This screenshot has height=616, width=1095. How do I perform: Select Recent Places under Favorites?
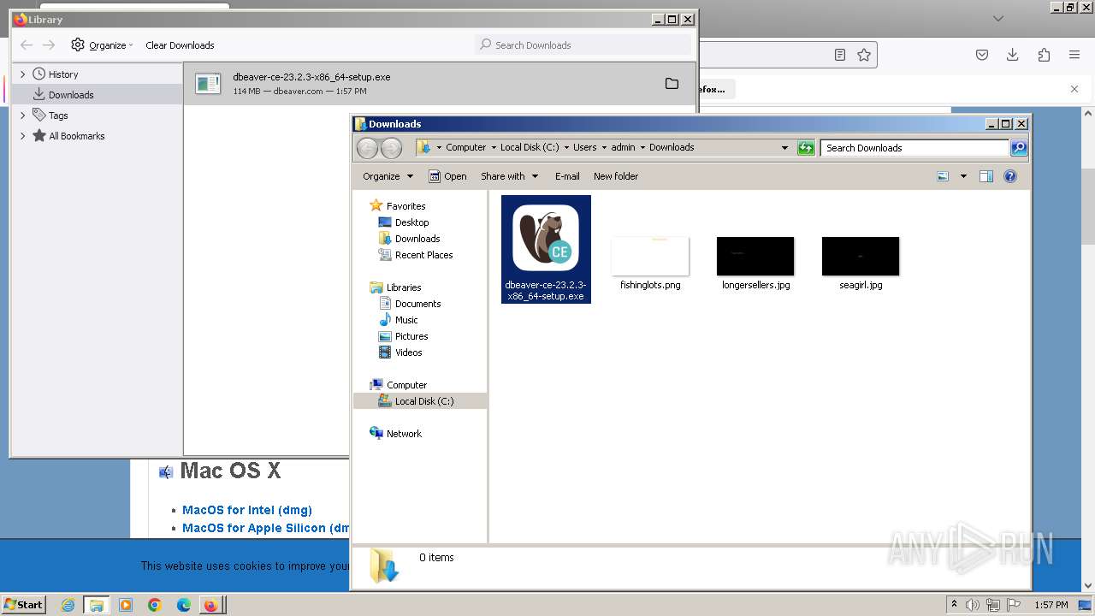423,255
